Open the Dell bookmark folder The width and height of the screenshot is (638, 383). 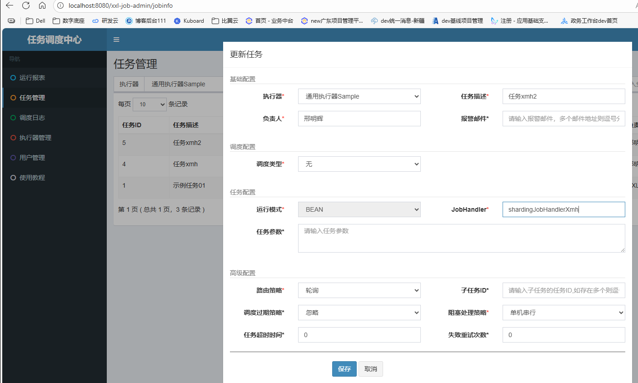tap(35, 20)
